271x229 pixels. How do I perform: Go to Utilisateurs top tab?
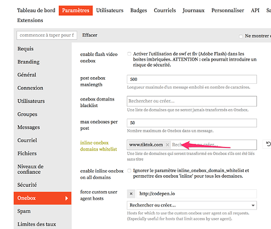coord(110,10)
